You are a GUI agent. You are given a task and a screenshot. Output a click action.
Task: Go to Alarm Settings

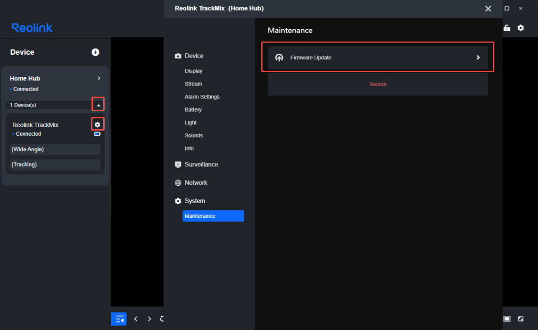(202, 97)
